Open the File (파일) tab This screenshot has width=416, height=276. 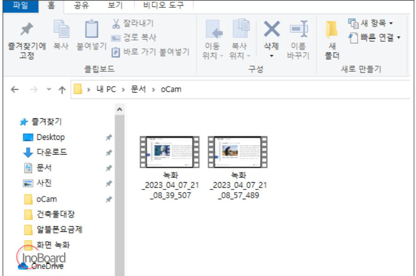coord(20,6)
